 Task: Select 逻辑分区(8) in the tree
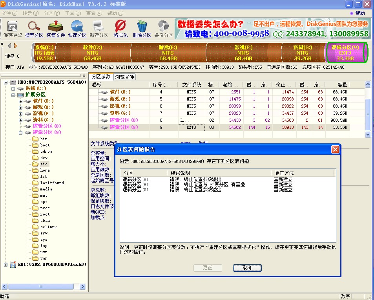coord(47,126)
